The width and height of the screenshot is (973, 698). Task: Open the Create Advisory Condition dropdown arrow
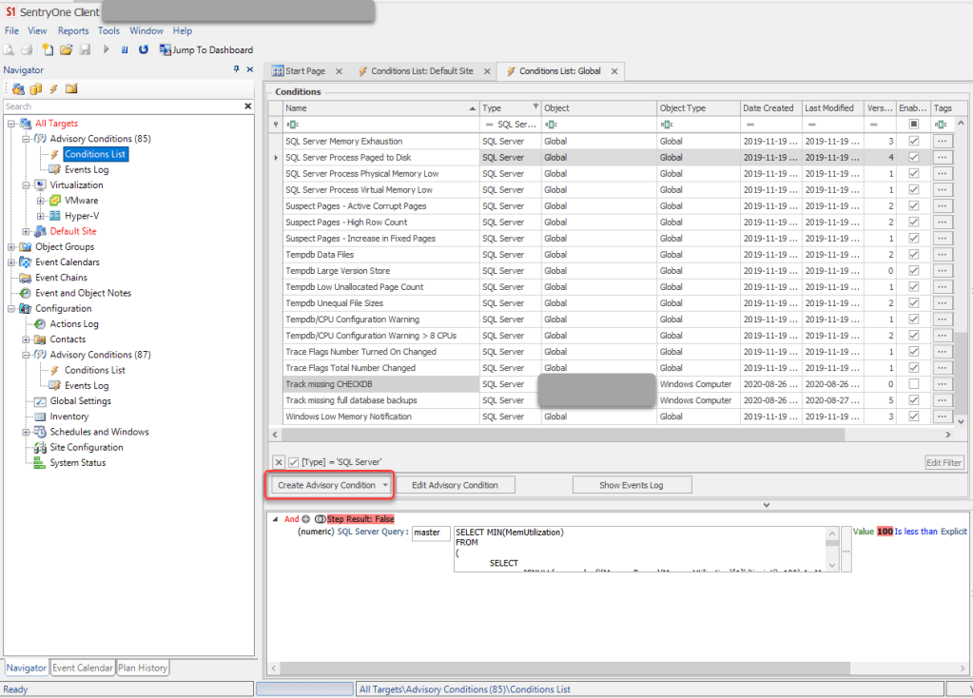385,485
